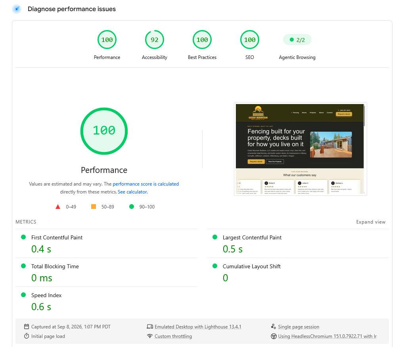
Task: Click the Chromium icon beside Using HeadlessChromium
Action: tap(274, 336)
